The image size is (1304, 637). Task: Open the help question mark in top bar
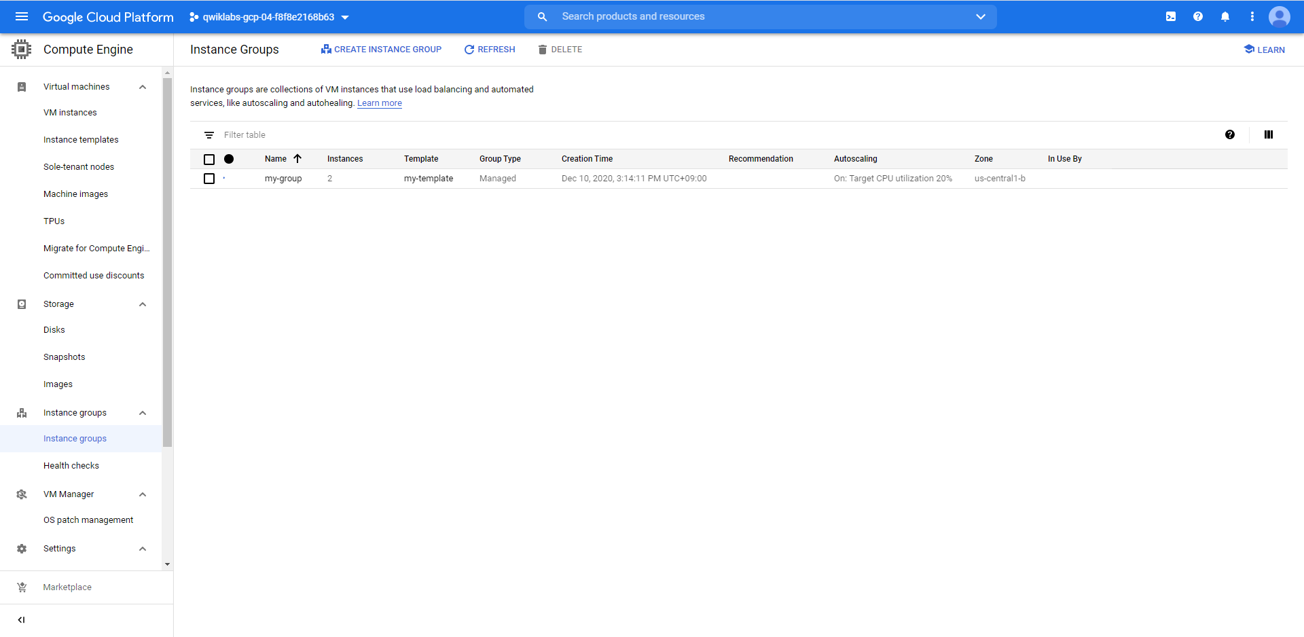(1198, 16)
